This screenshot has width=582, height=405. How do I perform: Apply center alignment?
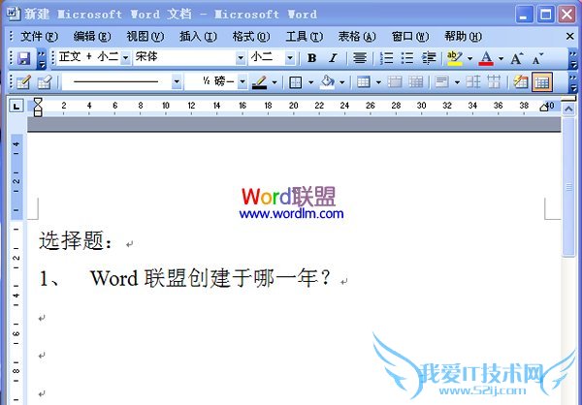360,58
